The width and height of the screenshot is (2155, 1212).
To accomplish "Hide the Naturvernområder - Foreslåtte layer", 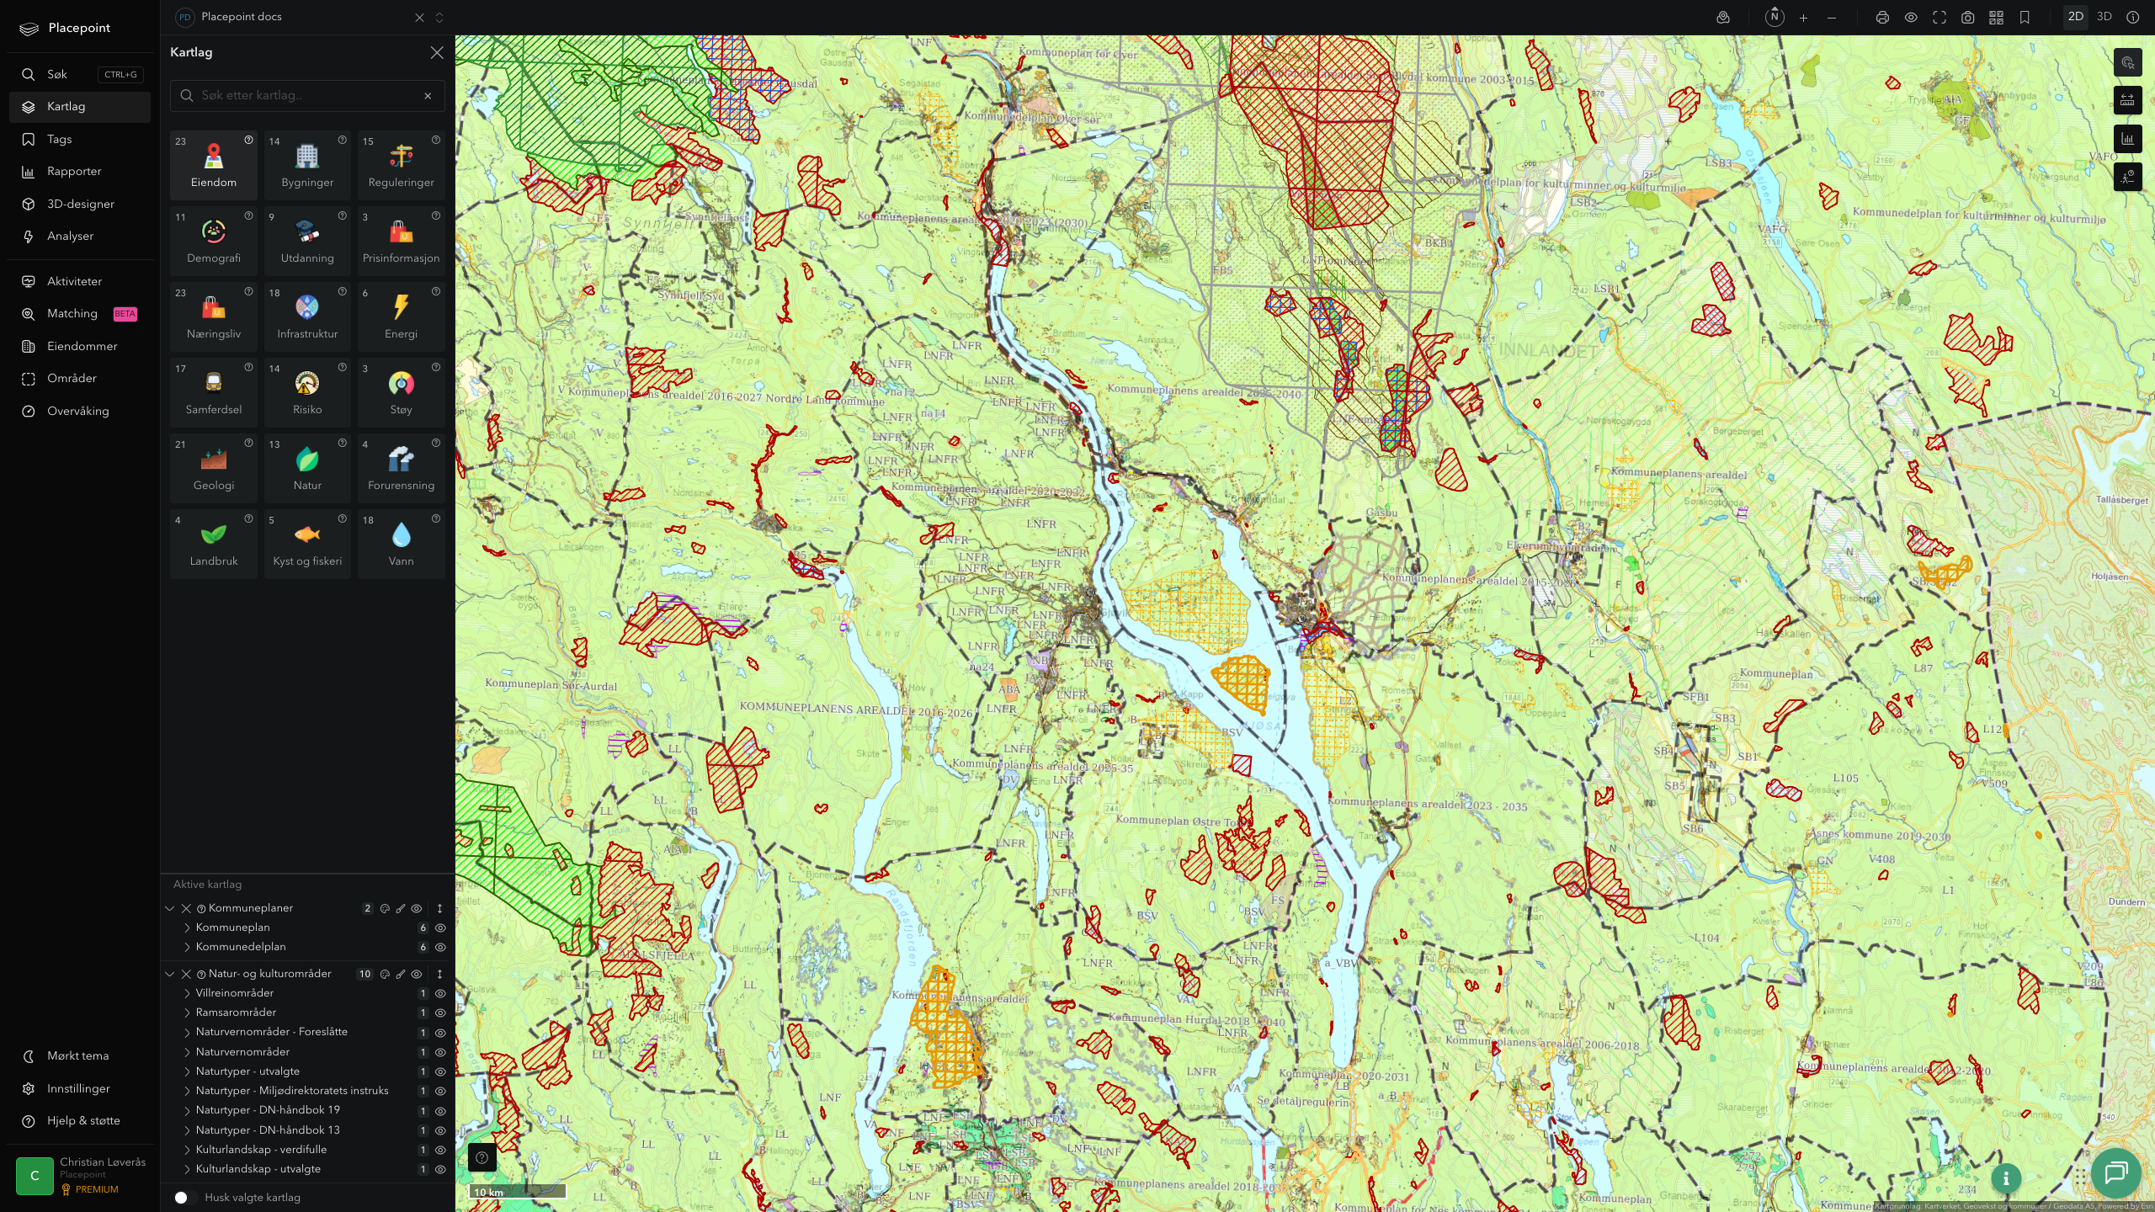I will point(440,1033).
